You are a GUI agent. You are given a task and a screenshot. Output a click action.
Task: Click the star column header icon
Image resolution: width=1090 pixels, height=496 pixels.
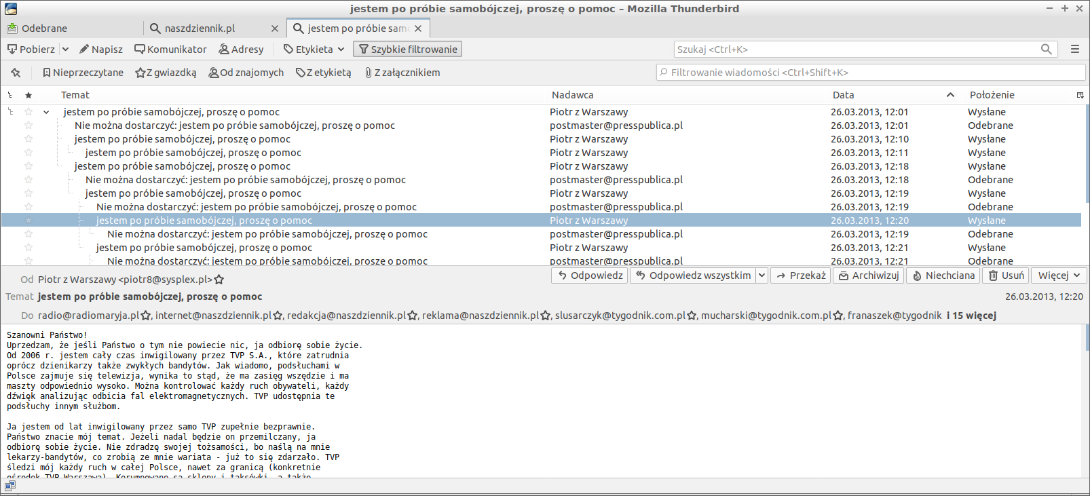click(29, 95)
